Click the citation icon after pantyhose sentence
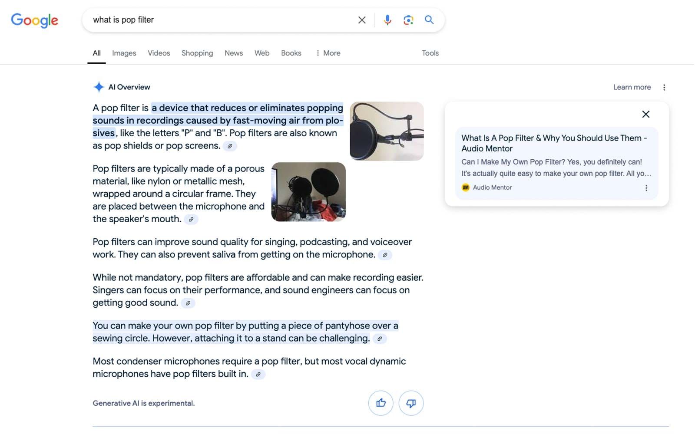695x434 pixels. [x=381, y=339]
